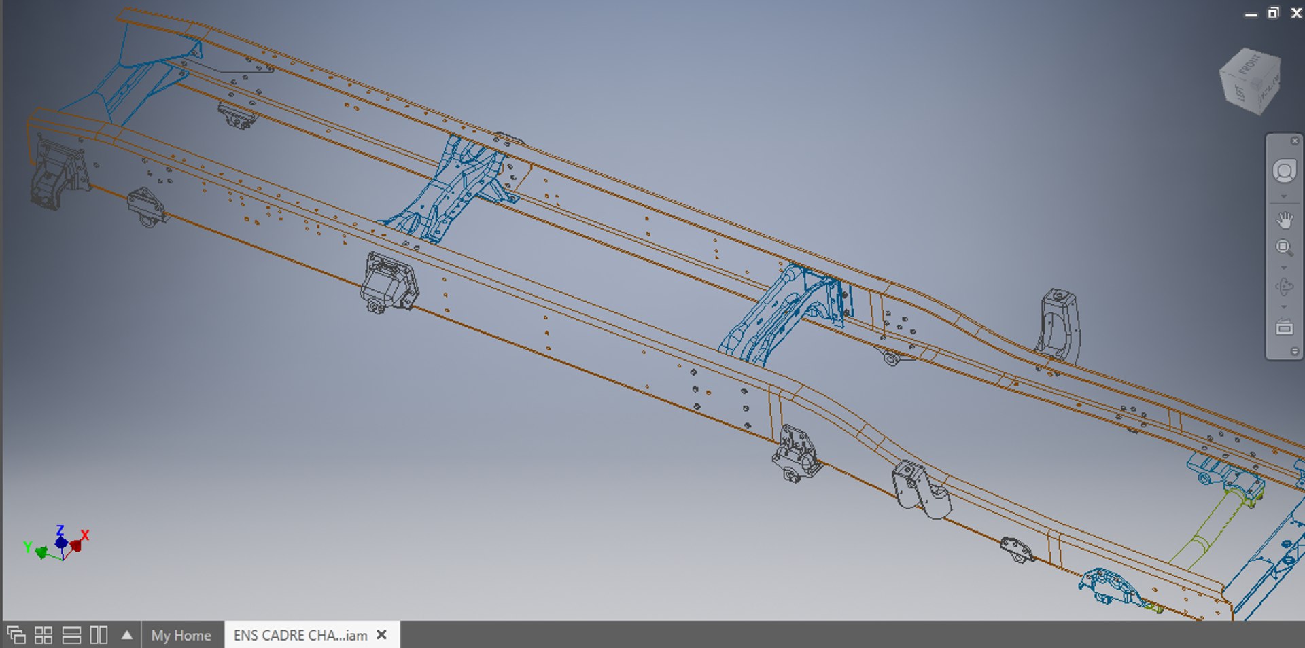Select the Look At view tool
1305x648 pixels.
pos(1284,328)
